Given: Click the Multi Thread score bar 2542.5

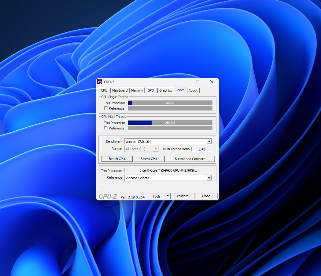Looking at the screenshot, I should click(170, 123).
